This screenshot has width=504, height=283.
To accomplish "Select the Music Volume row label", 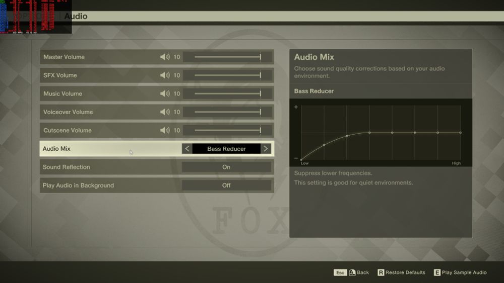I will 62,93.
